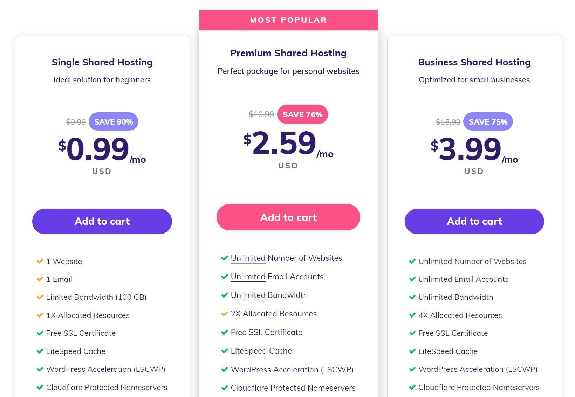Click the SAVE 76% badge
575x397 pixels.
tap(302, 114)
